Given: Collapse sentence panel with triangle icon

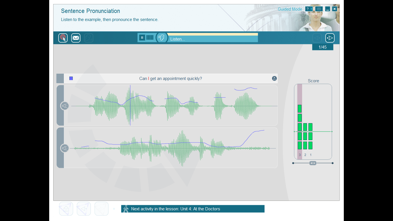Looking at the screenshot, I should point(274,78).
